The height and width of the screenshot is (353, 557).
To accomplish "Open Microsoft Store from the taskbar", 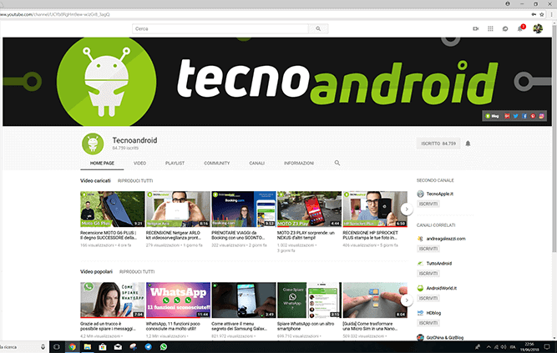I will click(x=103, y=347).
